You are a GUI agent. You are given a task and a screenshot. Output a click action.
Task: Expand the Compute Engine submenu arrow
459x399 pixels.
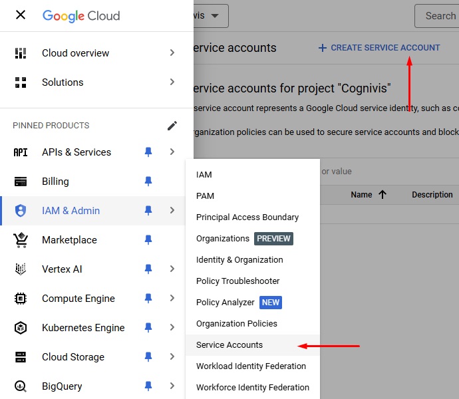pos(172,299)
